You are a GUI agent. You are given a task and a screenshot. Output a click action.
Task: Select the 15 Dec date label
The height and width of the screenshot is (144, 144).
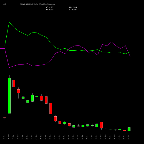(x=4, y=137)
